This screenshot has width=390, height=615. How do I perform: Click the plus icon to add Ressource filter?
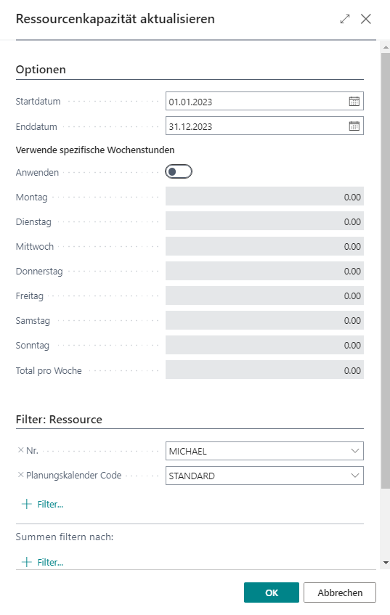coord(26,504)
